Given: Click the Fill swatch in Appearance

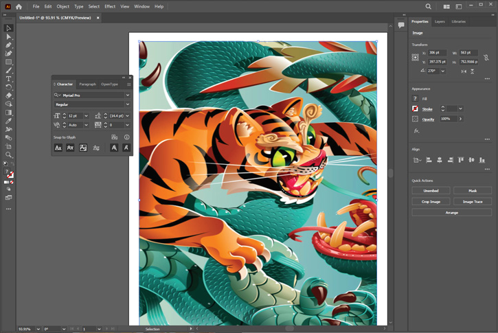Looking at the screenshot, I should point(415,99).
